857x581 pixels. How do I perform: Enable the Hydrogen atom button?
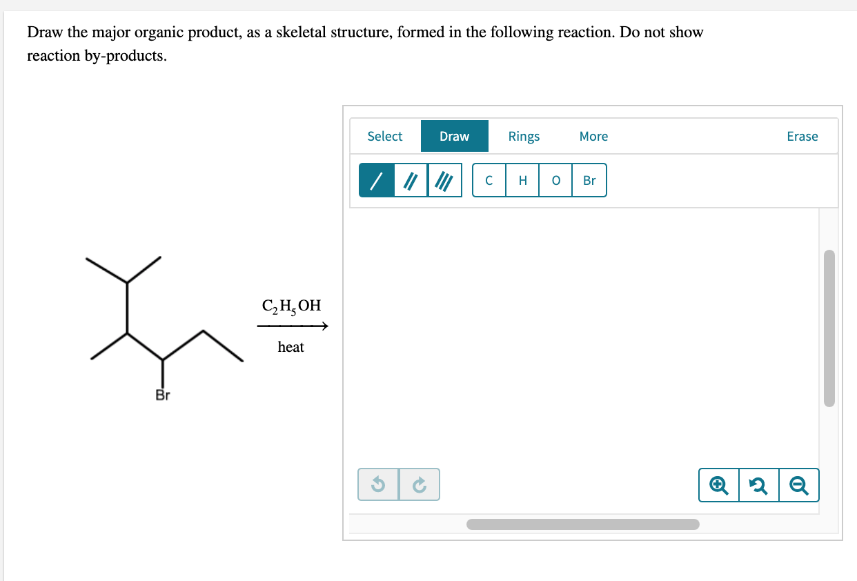(x=522, y=180)
